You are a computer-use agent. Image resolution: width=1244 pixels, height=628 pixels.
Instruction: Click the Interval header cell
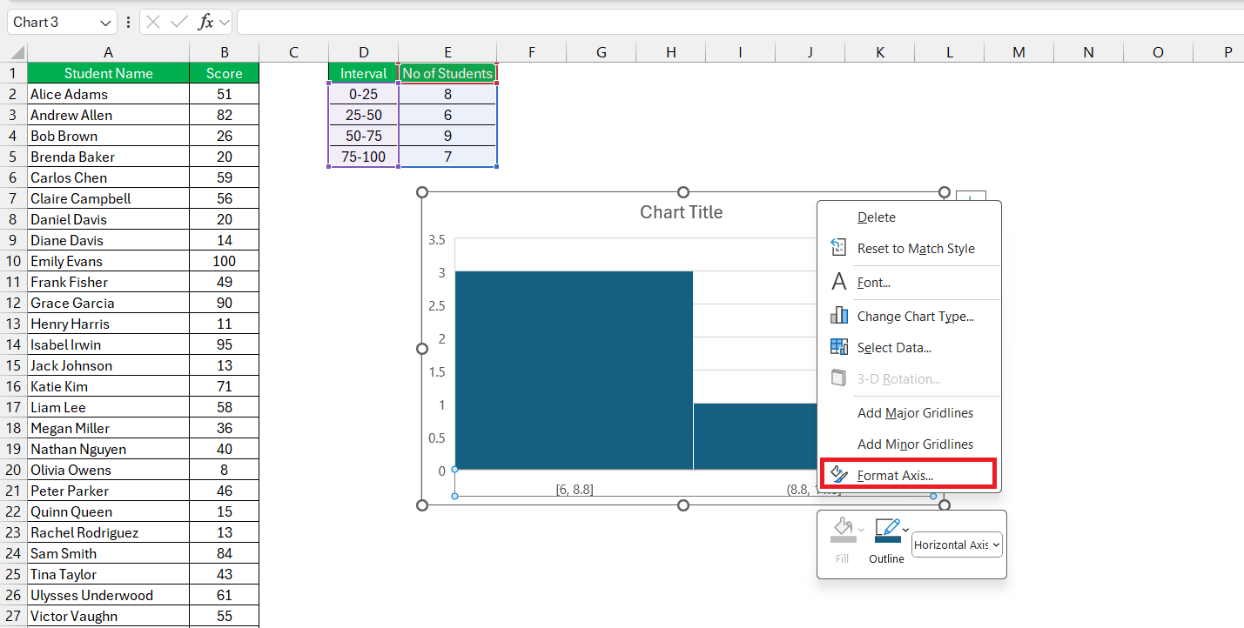click(x=364, y=73)
